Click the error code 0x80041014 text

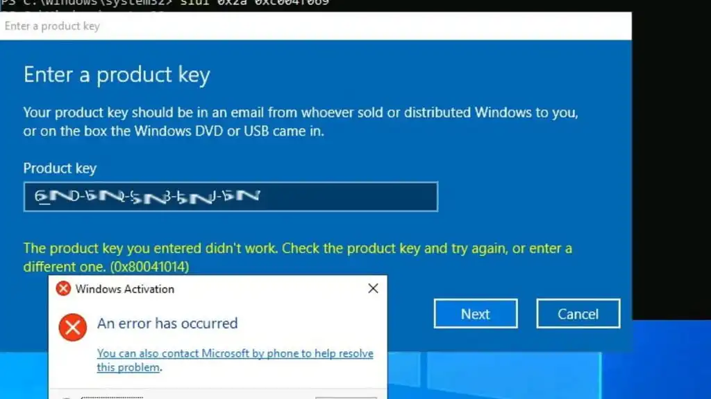[x=150, y=267]
